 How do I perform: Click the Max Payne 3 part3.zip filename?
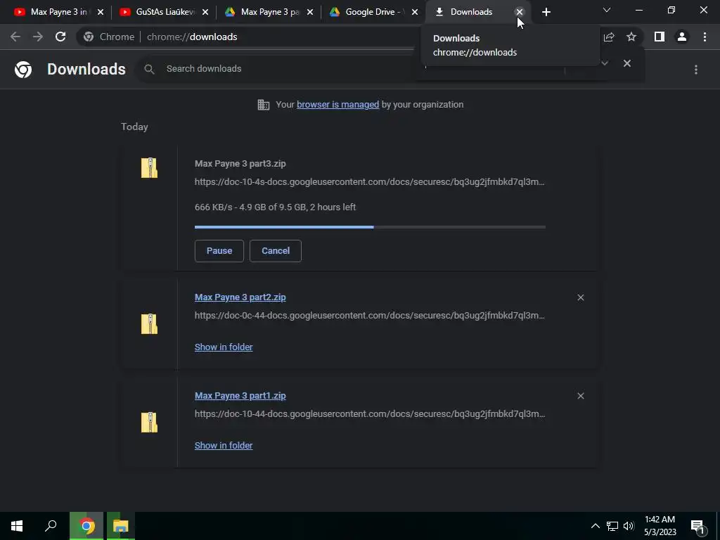coord(240,163)
